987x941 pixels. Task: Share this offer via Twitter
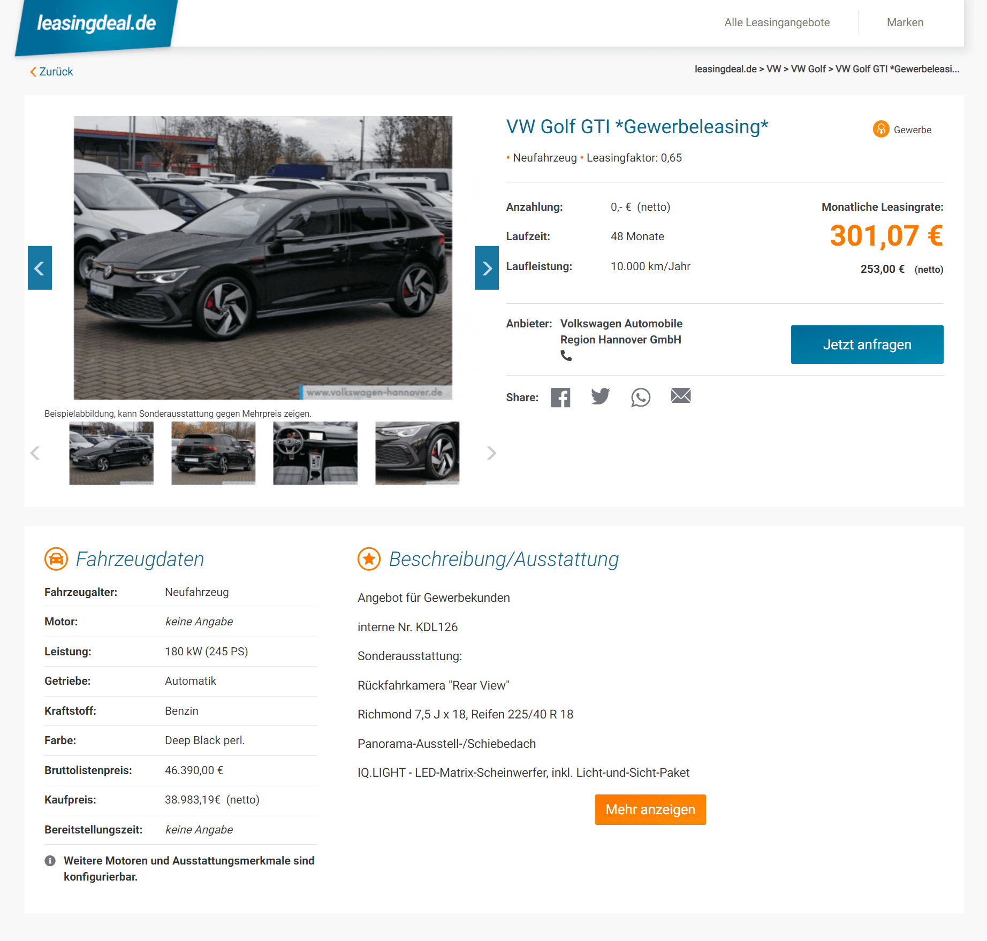tap(601, 396)
